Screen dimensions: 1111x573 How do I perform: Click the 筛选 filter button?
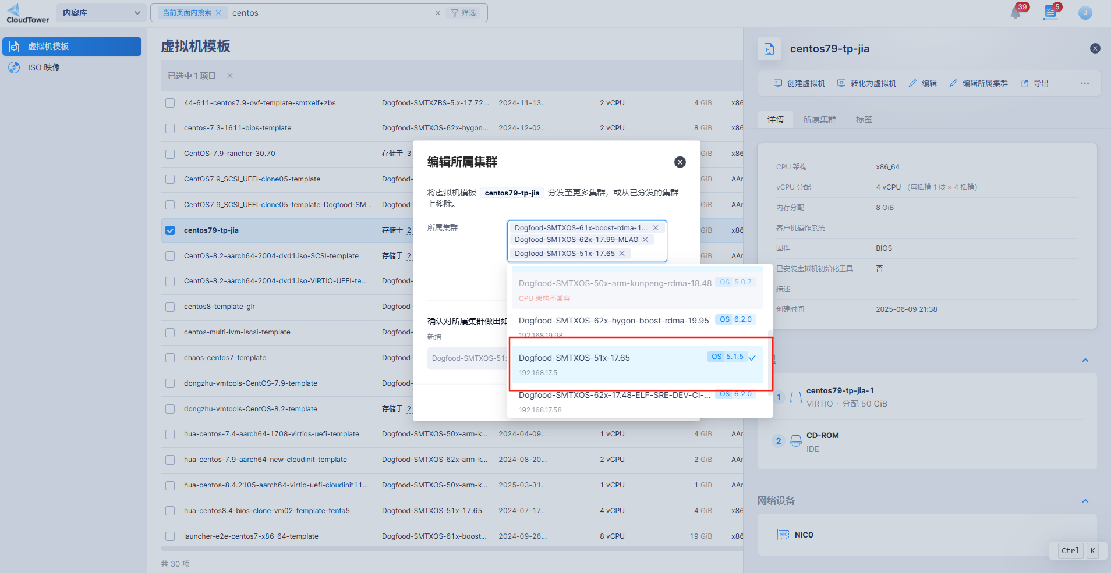tap(463, 13)
